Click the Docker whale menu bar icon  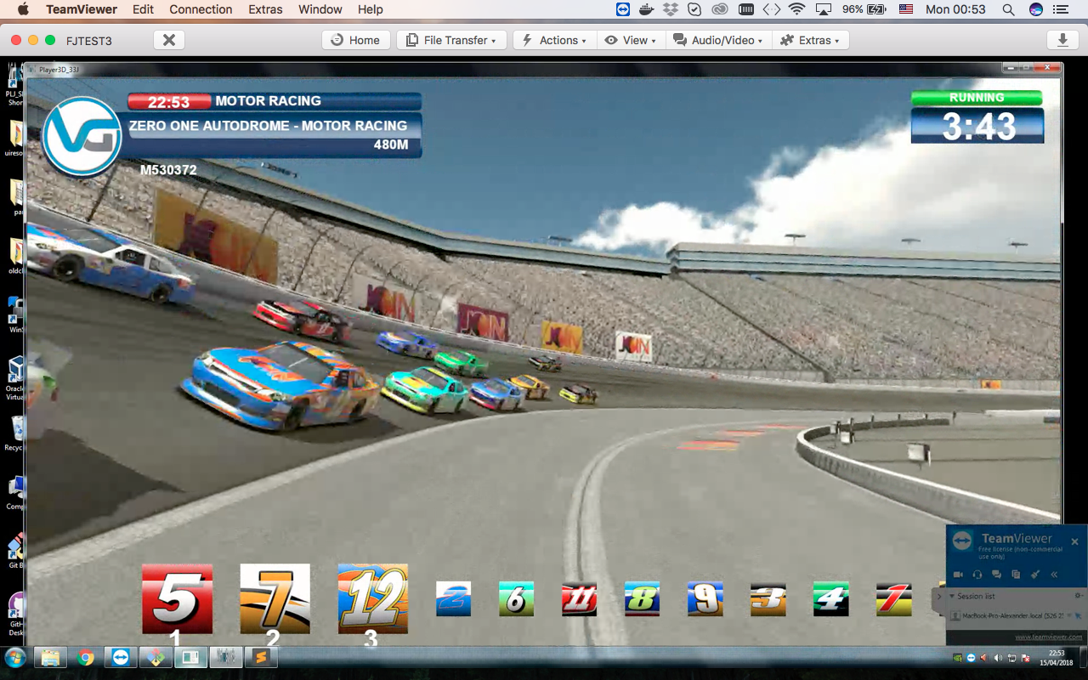[x=647, y=9]
